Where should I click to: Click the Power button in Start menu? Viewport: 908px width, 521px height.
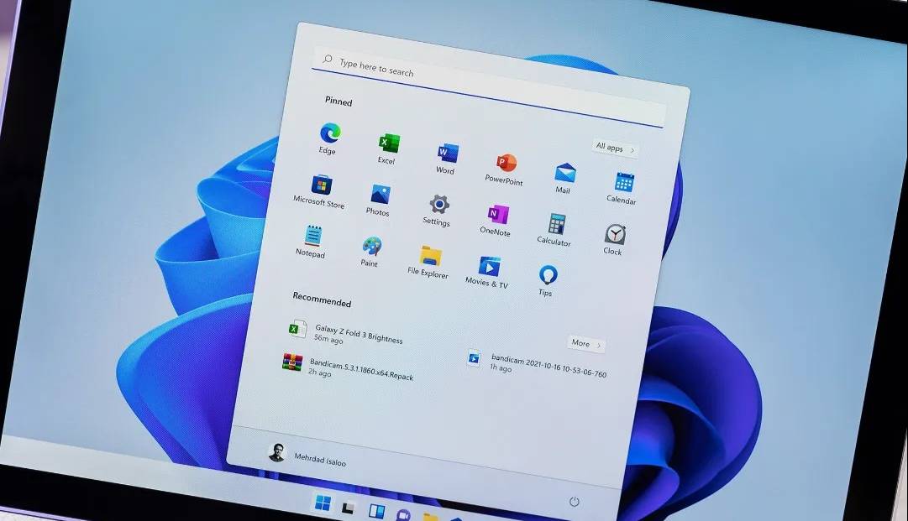(x=575, y=502)
